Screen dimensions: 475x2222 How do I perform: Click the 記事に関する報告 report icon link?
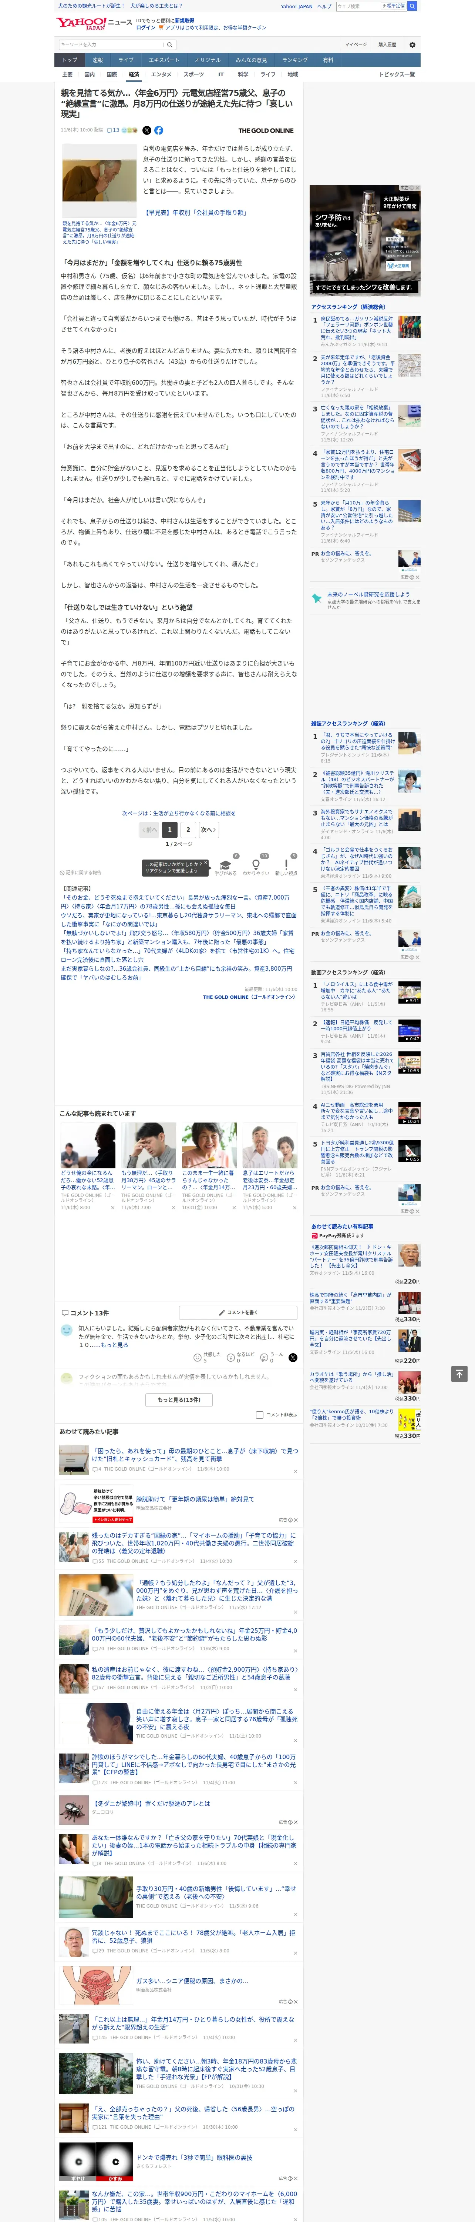(x=80, y=872)
